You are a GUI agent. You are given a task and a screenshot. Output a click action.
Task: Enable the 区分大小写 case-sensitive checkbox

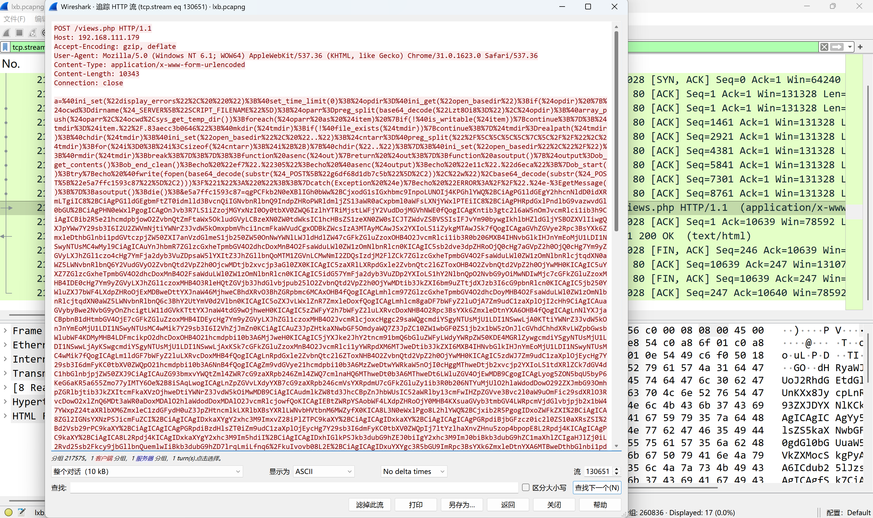click(x=525, y=487)
